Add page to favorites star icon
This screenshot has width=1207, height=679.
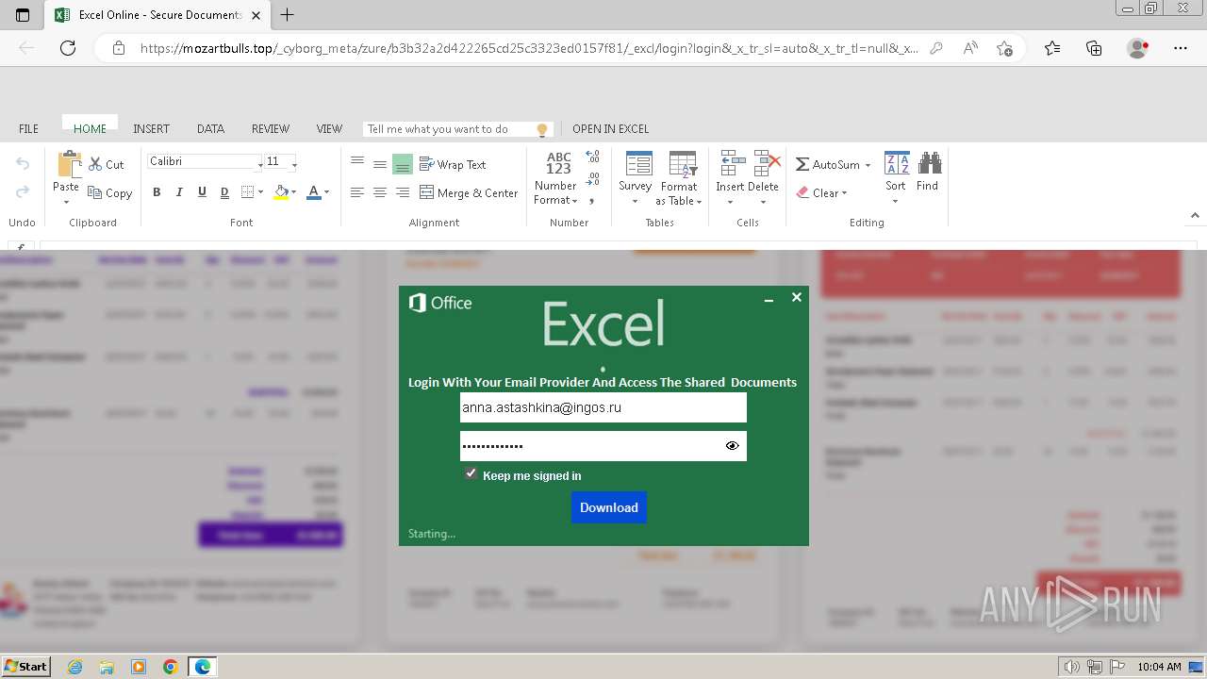tap(1005, 48)
